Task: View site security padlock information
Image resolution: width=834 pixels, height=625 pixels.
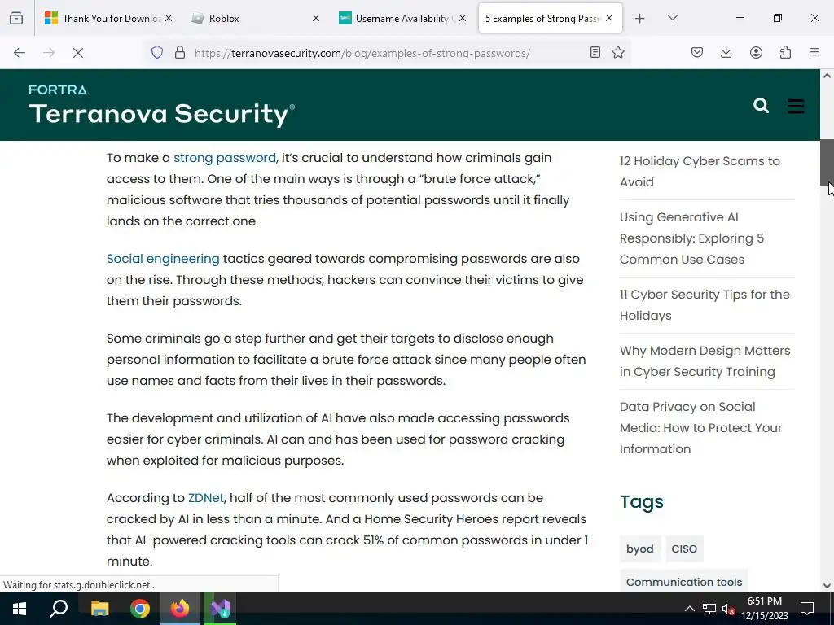Action: click(180, 53)
